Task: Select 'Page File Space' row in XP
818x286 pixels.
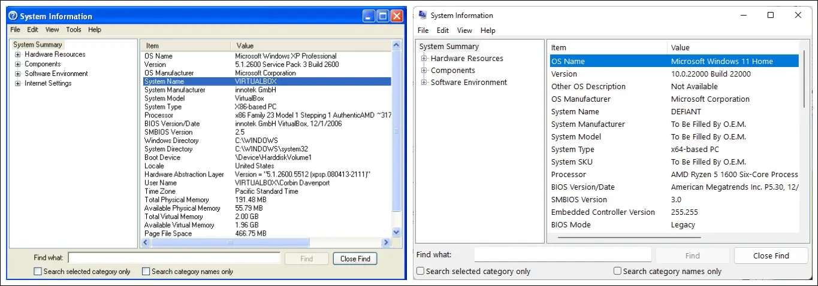Action: coord(267,233)
